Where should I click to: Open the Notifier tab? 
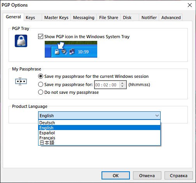point(149,18)
